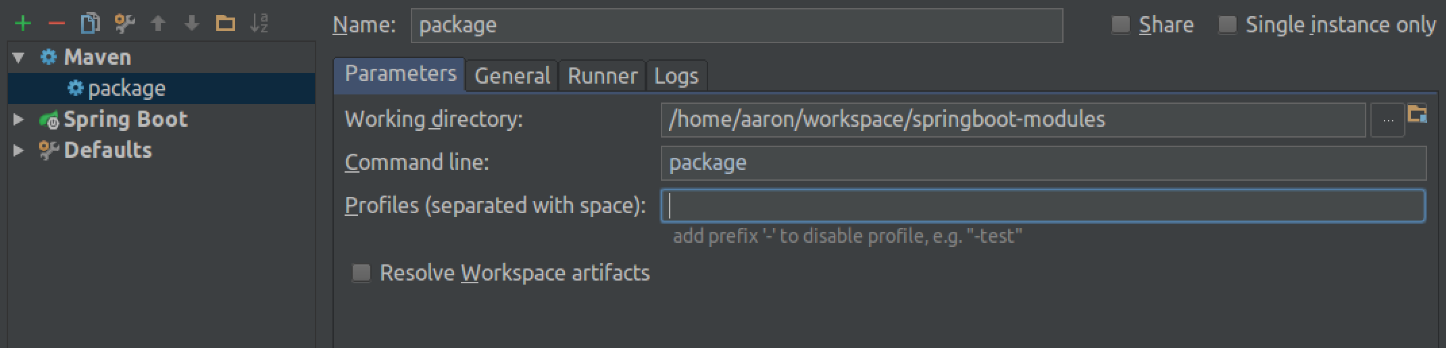This screenshot has height=348, width=1446.
Task: Check Resolve Workspace artifacts
Action: 361,273
